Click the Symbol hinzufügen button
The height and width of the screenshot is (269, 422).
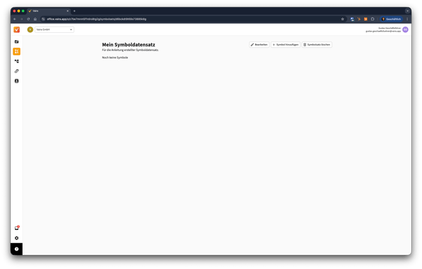pyautogui.click(x=285, y=45)
